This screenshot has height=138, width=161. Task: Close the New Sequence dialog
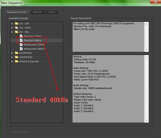point(156,2)
